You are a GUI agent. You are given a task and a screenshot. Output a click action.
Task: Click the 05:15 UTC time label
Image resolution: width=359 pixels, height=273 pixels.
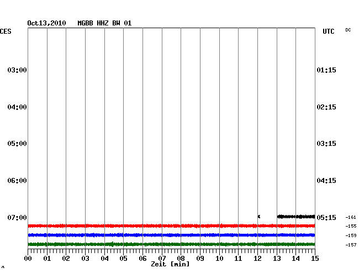(326, 217)
